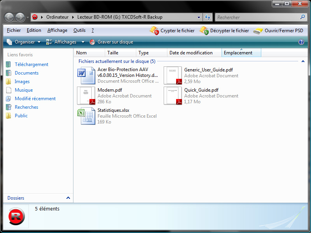
Task: Go back with the Back arrow
Action: 9,17
